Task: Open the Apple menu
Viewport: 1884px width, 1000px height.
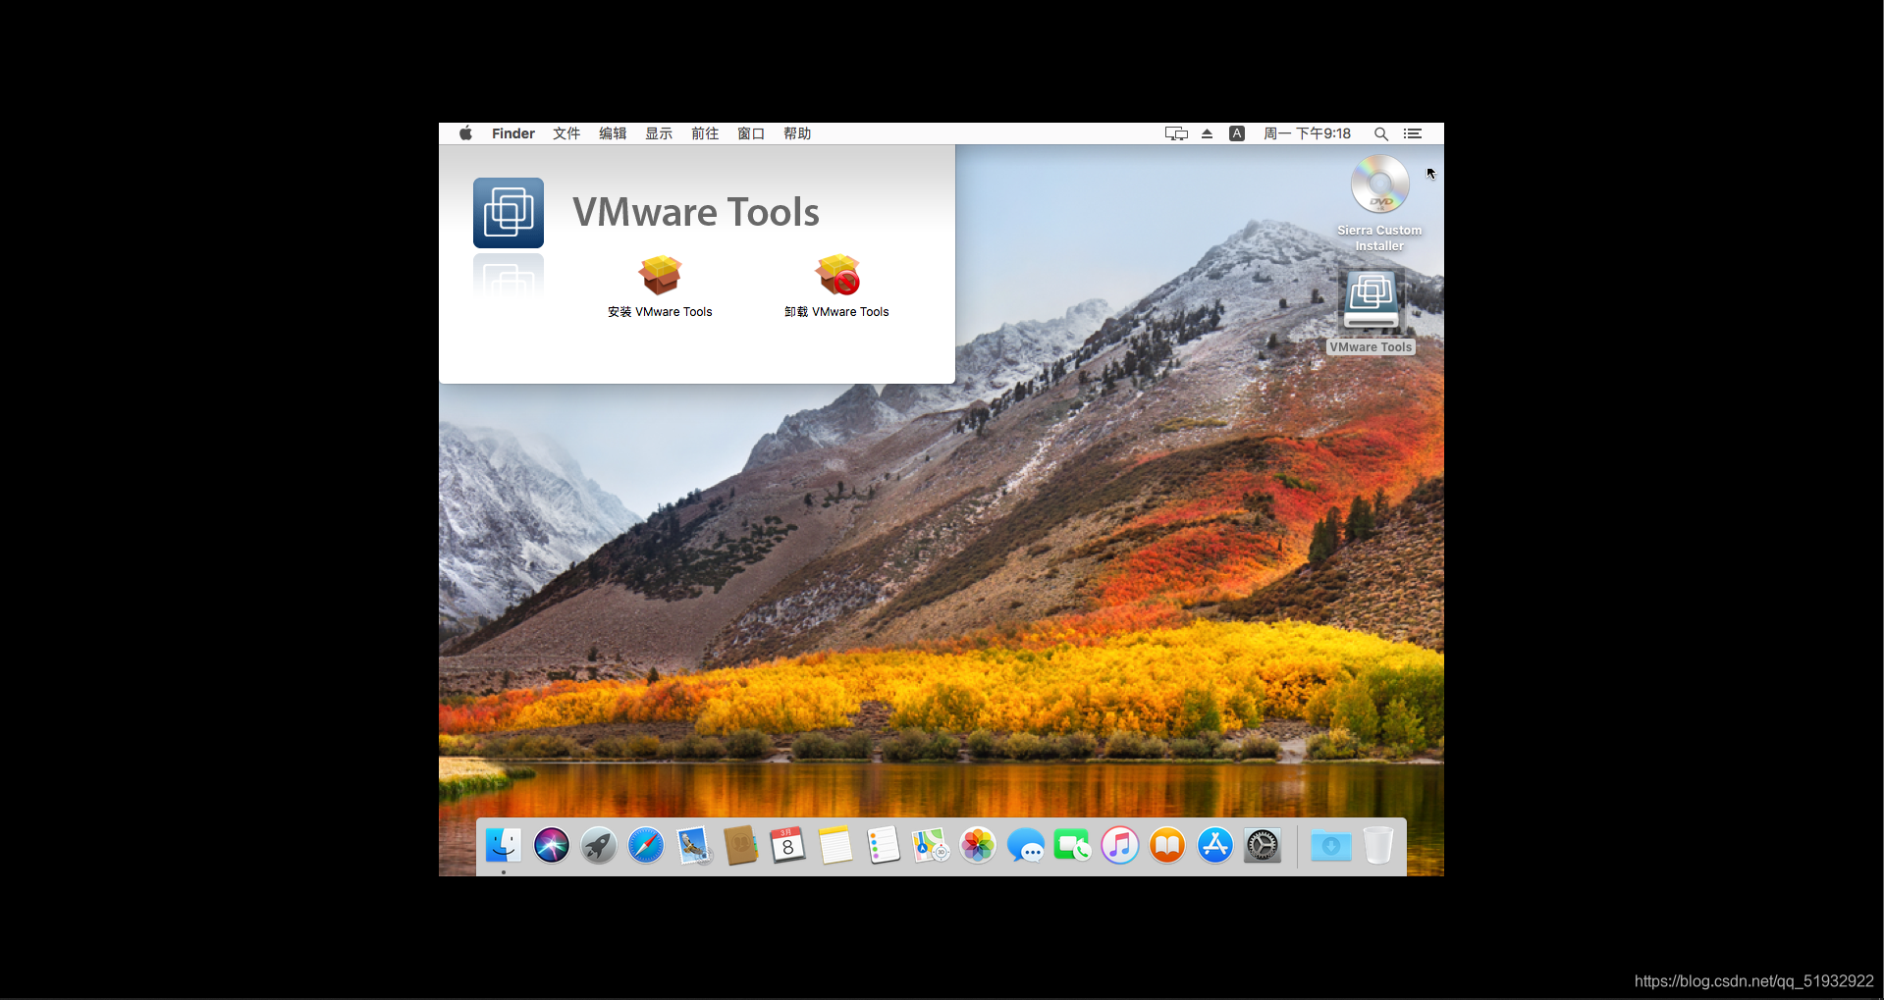Action: point(465,133)
